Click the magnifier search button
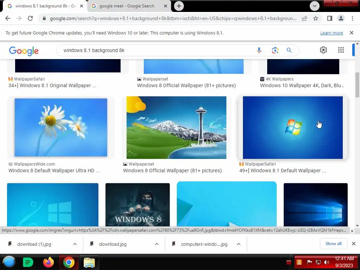Image resolution: width=360 pixels, height=270 pixels. tap(289, 50)
